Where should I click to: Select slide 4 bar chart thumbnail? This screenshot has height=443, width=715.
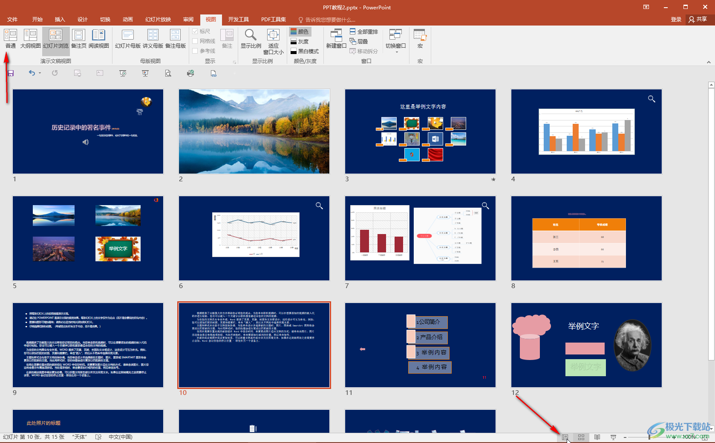pyautogui.click(x=587, y=131)
